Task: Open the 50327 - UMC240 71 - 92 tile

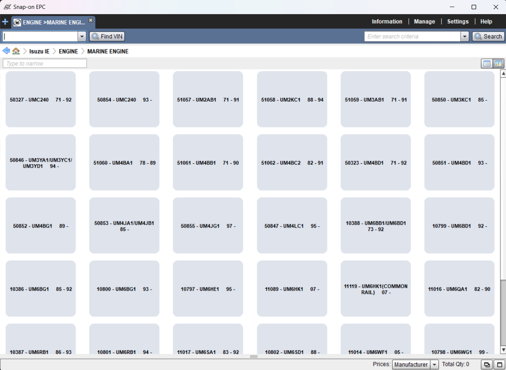Action: point(41,99)
